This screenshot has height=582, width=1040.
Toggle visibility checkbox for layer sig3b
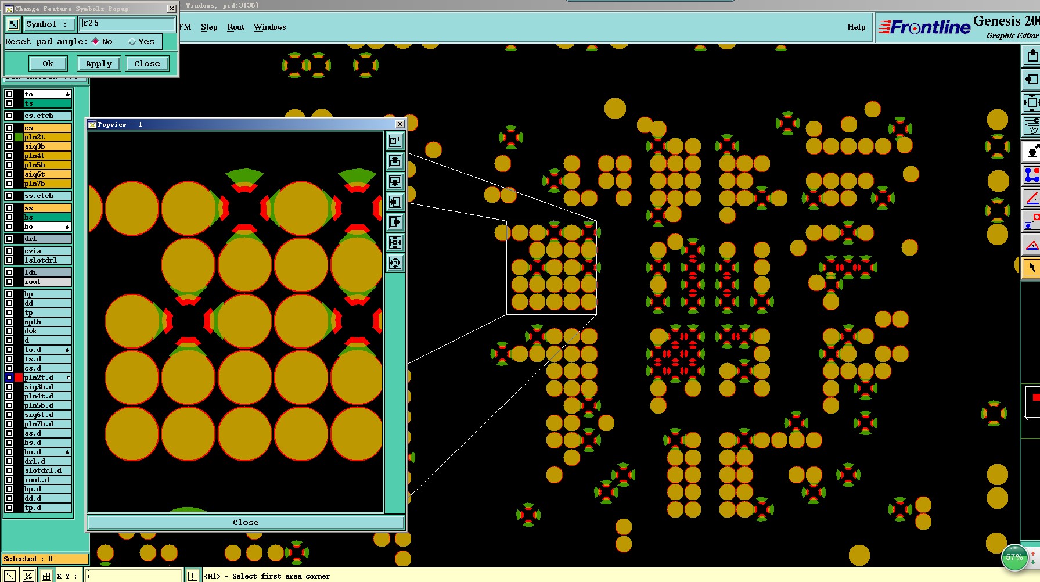click(9, 146)
